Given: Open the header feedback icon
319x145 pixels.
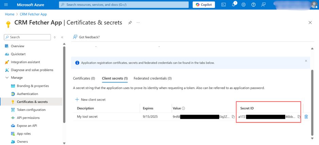Looking at the screenshot, I should coord(264,5).
